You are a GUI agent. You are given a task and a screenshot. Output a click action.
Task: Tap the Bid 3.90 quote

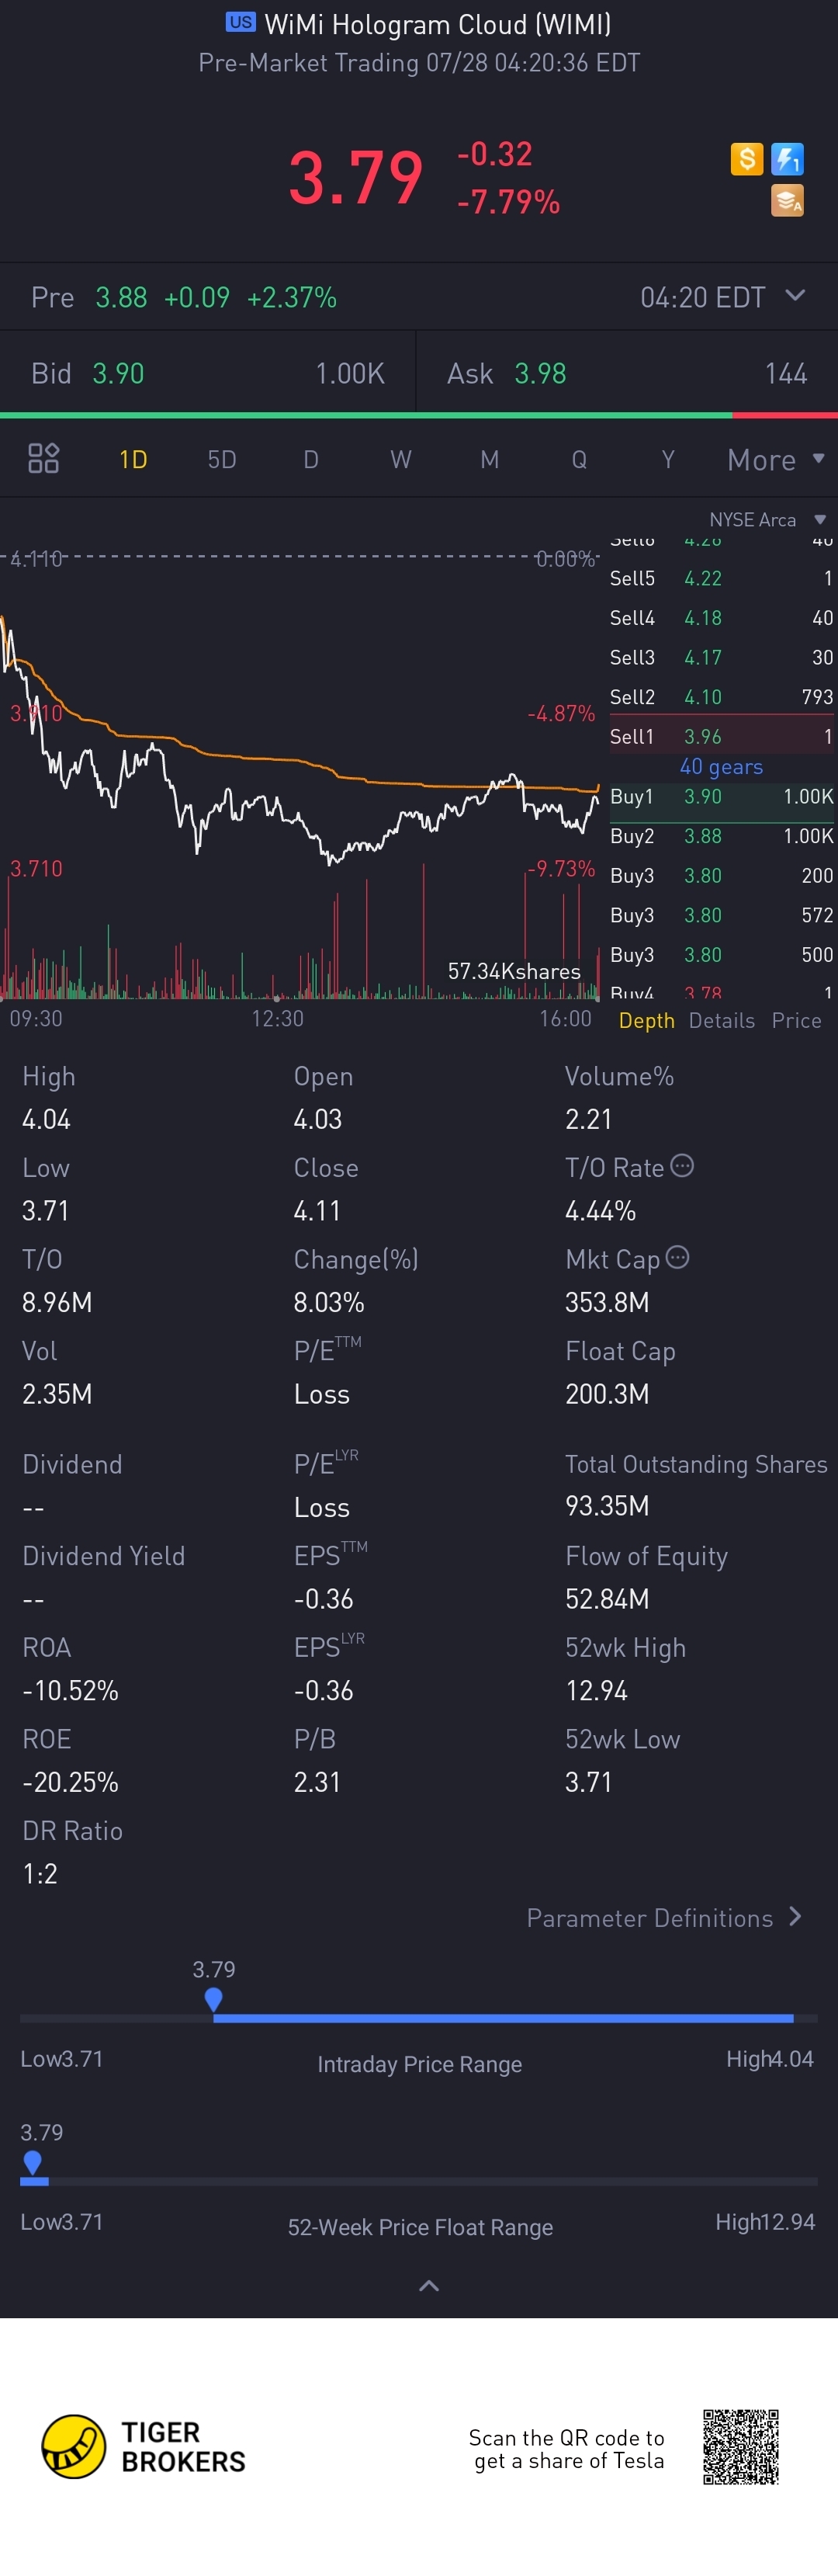[208, 373]
